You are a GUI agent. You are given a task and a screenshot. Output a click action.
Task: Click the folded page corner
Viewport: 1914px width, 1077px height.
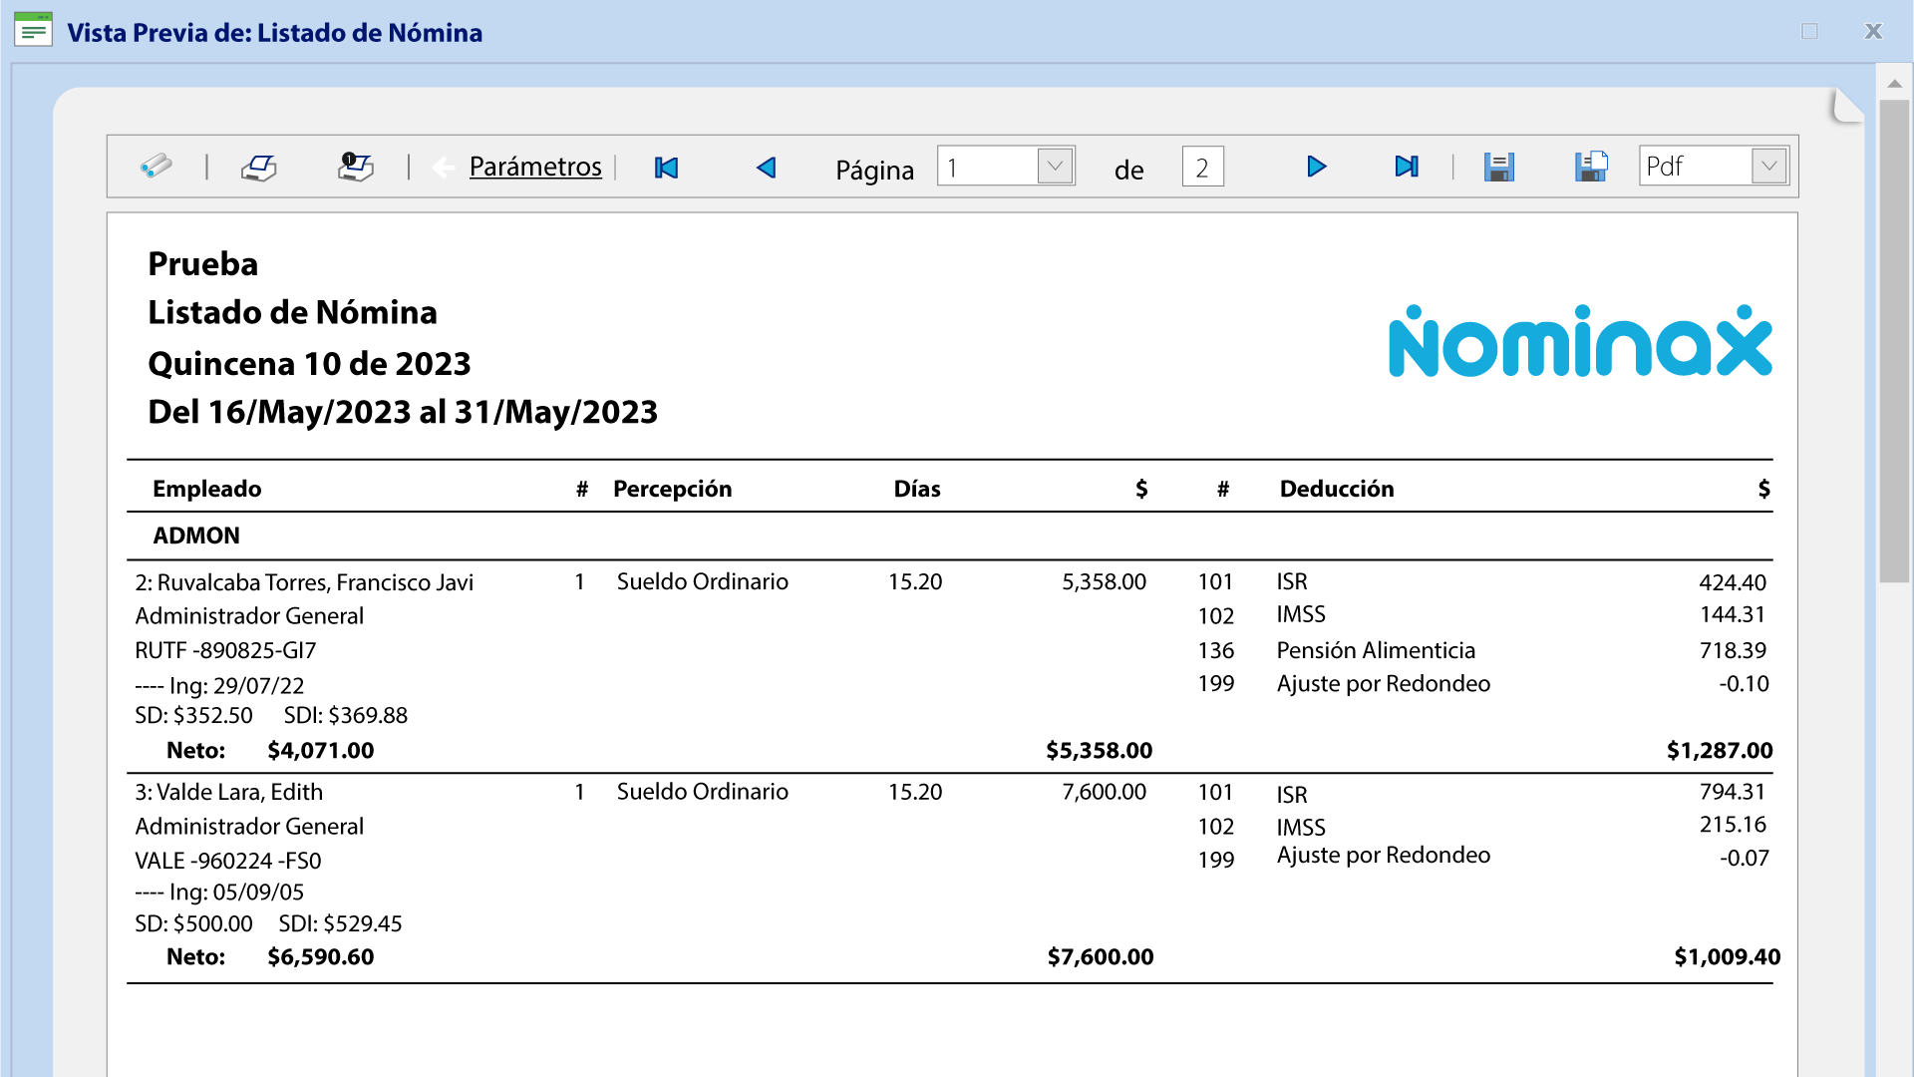[1846, 106]
